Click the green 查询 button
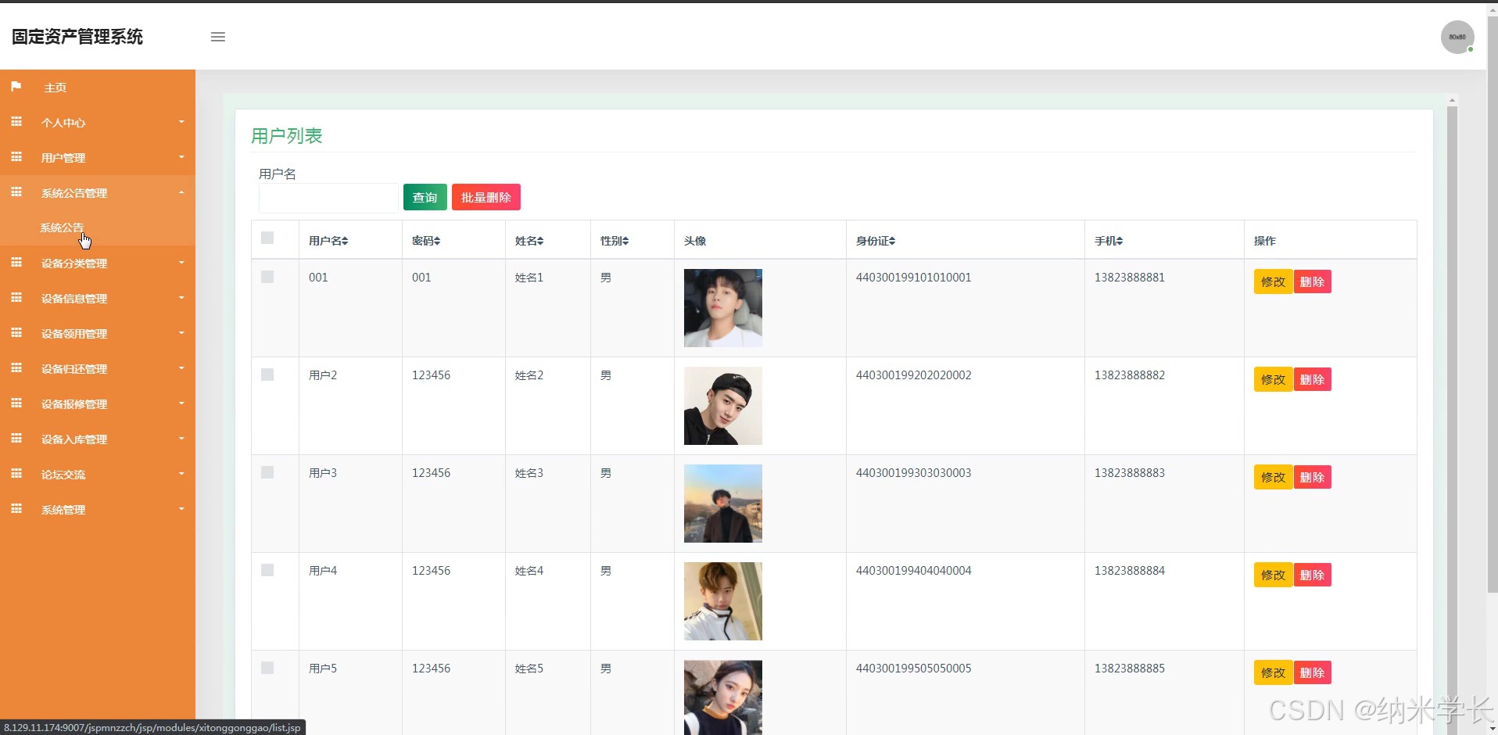The image size is (1498, 735). click(x=425, y=197)
